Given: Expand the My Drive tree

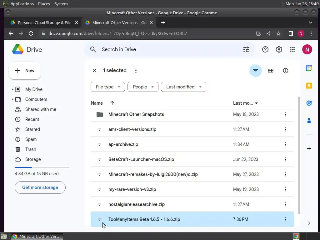Looking at the screenshot, I should 12,89.
